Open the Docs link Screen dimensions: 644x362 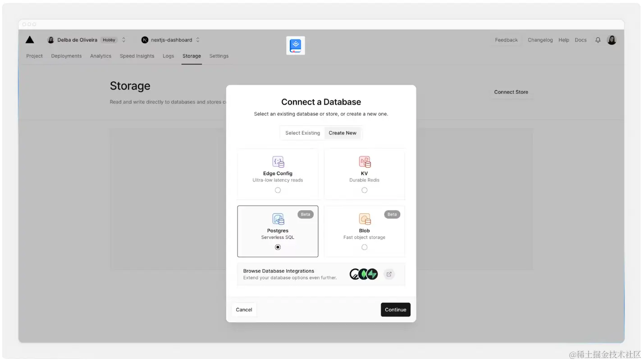(x=580, y=40)
